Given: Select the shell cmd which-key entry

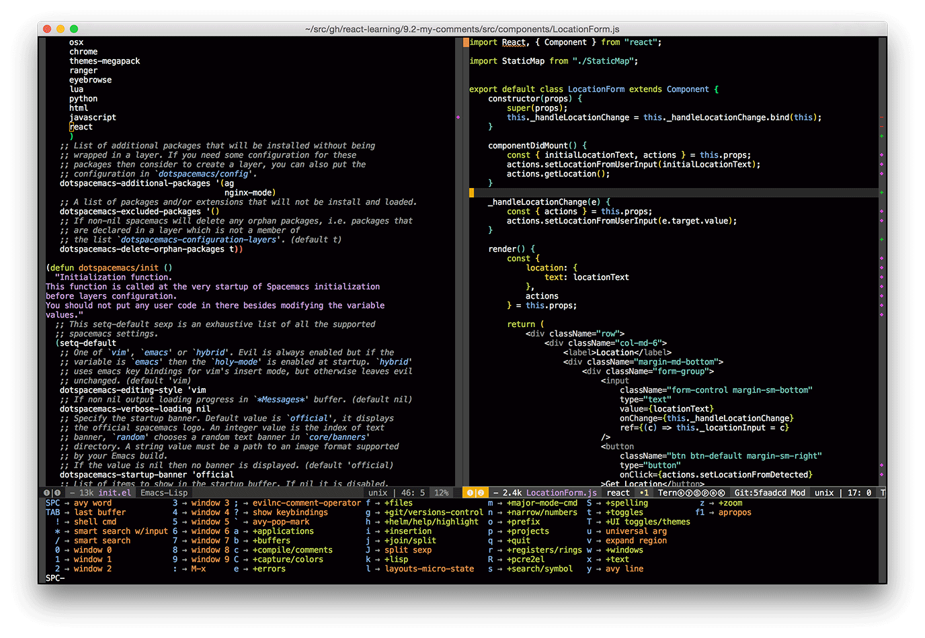Looking at the screenshot, I should (x=95, y=522).
